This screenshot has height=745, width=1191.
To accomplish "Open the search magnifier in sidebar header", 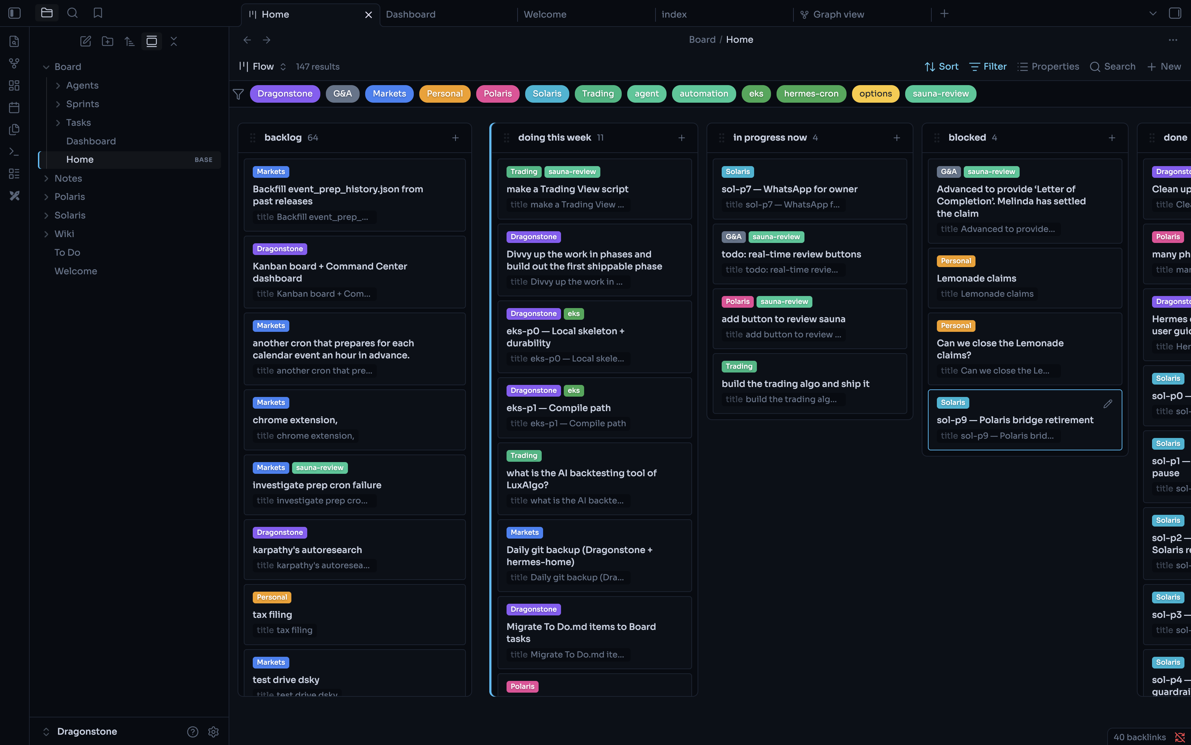I will 72,13.
